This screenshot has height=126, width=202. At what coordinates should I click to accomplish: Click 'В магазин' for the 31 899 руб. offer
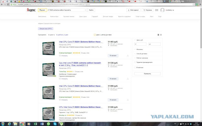113,100
